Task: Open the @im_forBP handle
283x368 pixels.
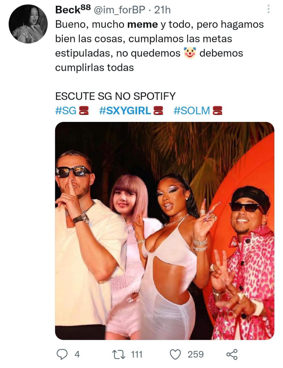Action: click(x=119, y=10)
